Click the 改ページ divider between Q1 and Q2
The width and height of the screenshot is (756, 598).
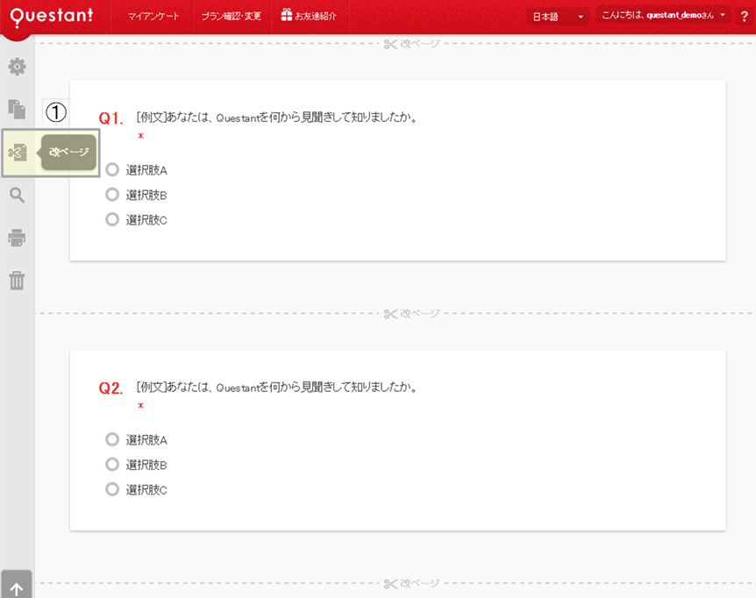coord(411,314)
